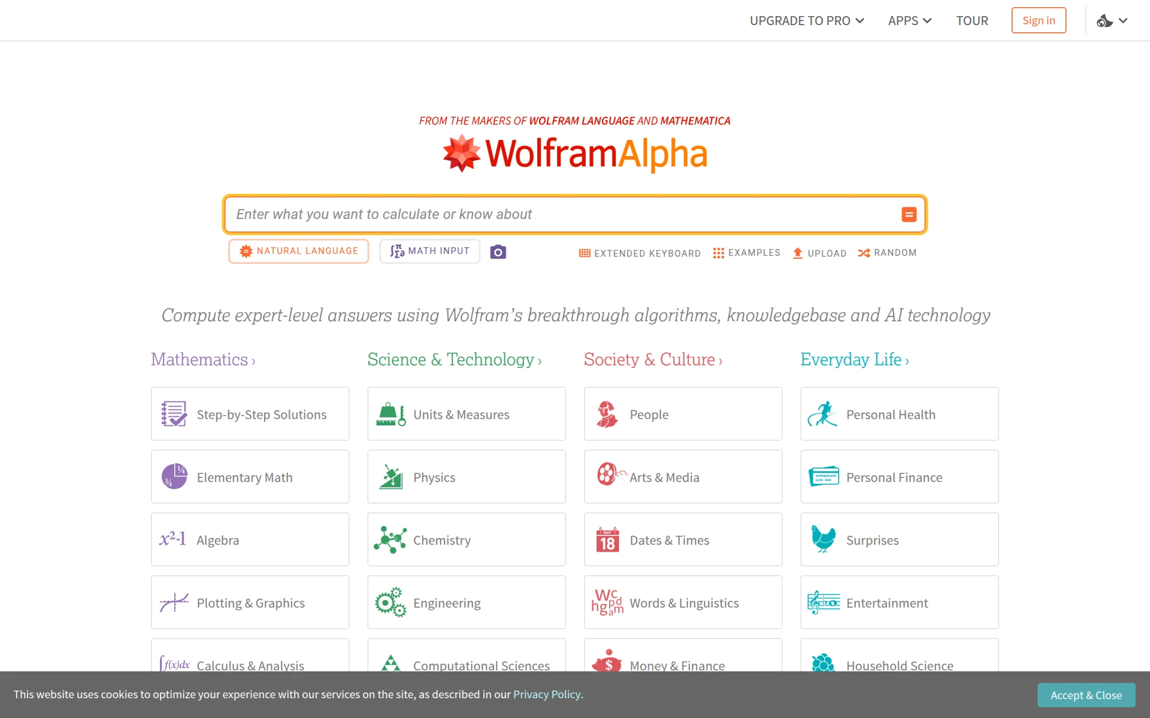The width and height of the screenshot is (1150, 718).
Task: Click the Physics inclined plane icon
Action: click(x=391, y=476)
